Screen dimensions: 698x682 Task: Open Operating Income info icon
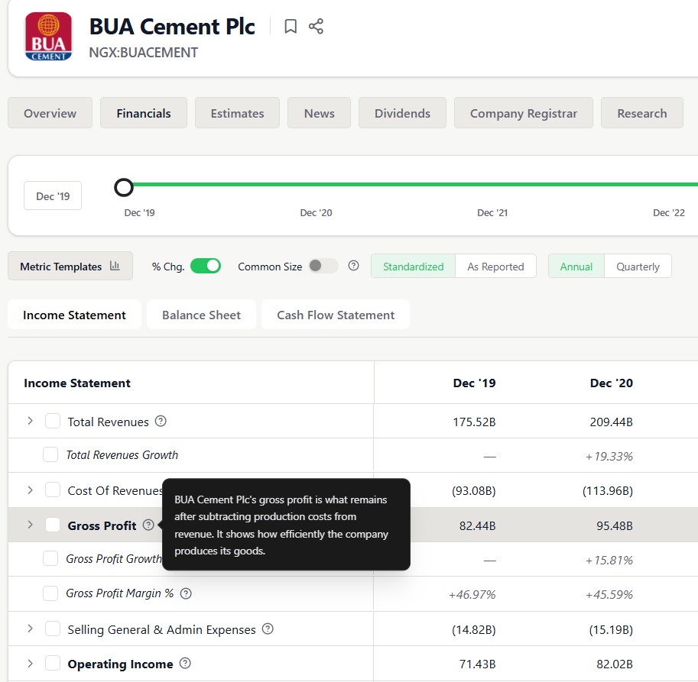[185, 664]
